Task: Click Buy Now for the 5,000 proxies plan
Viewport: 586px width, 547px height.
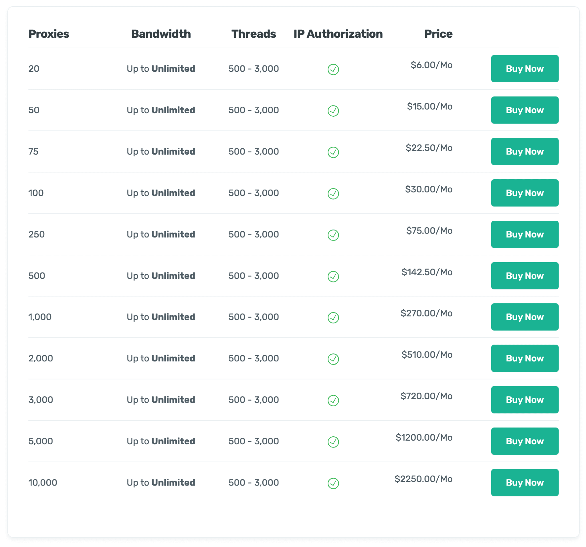Action: pos(525,441)
